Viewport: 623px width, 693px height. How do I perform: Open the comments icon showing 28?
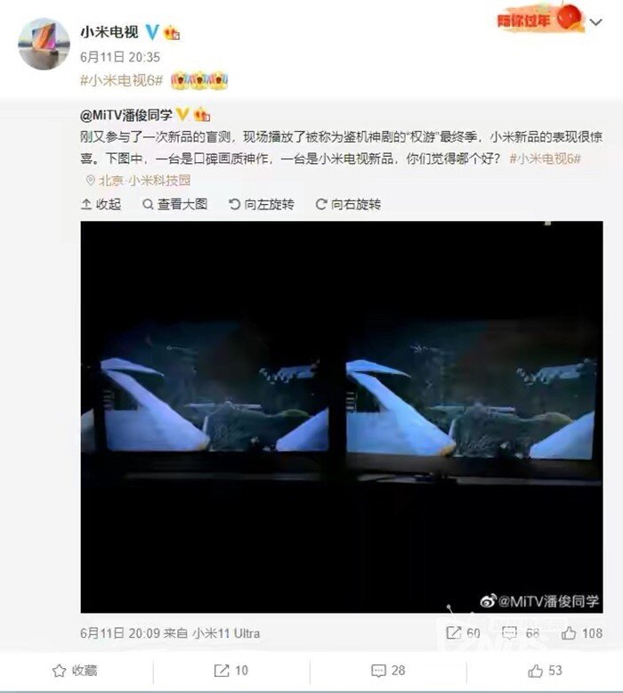pyautogui.click(x=388, y=671)
